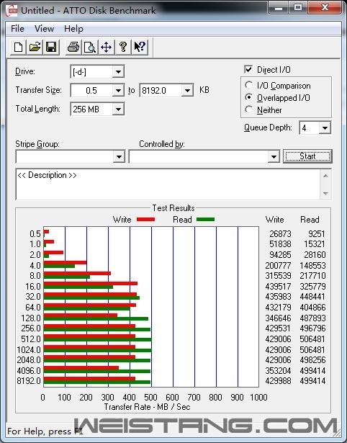Screen dimensions: 347x443
Task: Click write value 439517
Action: tap(278, 286)
